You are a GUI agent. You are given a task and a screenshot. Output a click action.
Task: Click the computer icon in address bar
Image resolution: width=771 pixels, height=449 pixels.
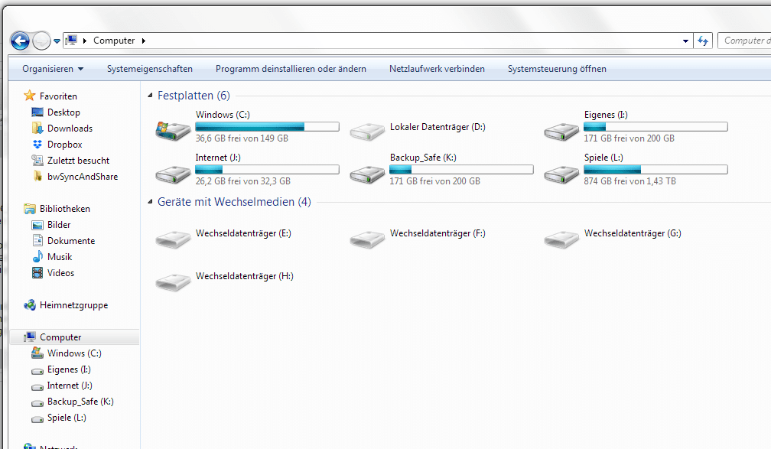[72, 41]
